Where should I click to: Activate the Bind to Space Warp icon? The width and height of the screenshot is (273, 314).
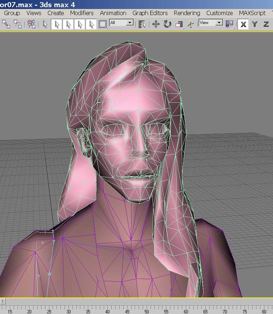32,24
